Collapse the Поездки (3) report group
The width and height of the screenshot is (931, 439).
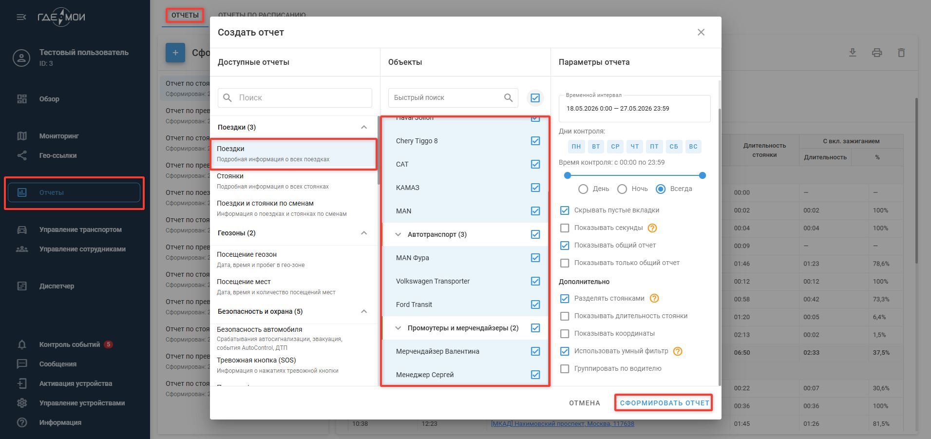(364, 127)
